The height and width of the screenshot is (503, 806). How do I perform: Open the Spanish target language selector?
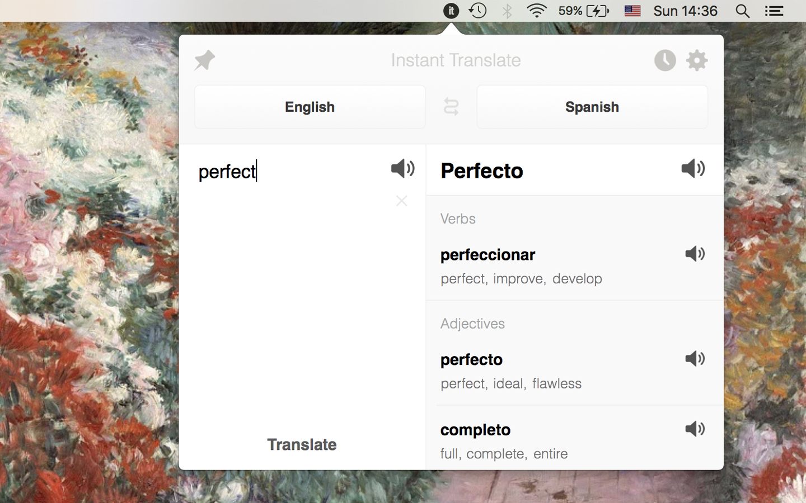(592, 107)
